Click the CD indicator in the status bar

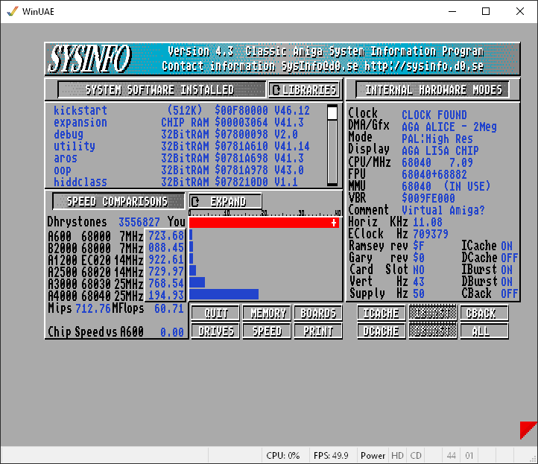click(x=416, y=455)
